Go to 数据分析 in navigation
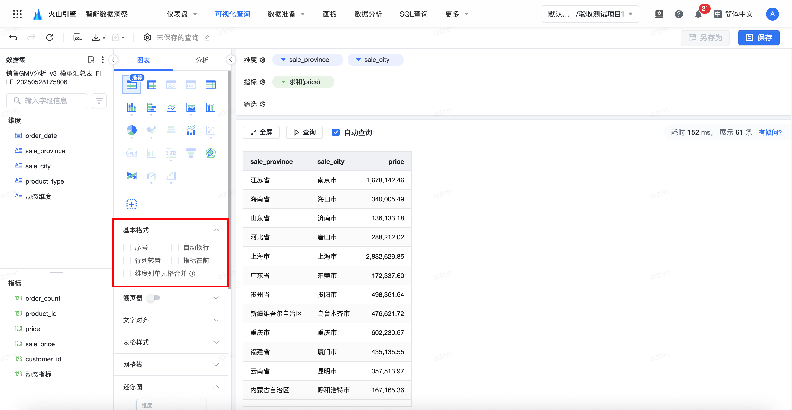 (x=368, y=14)
